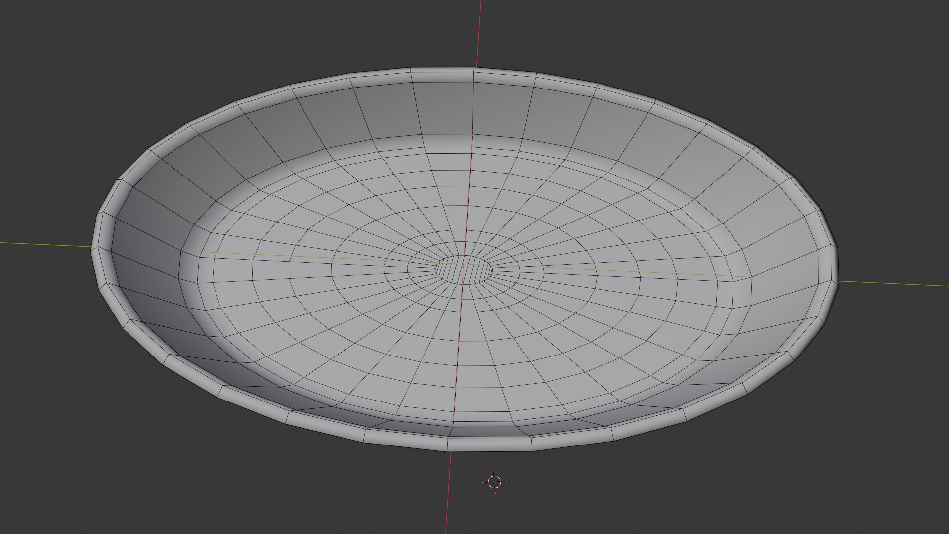Click the green axis line left of dish
Screen dimensions: 949x534
(45, 245)
